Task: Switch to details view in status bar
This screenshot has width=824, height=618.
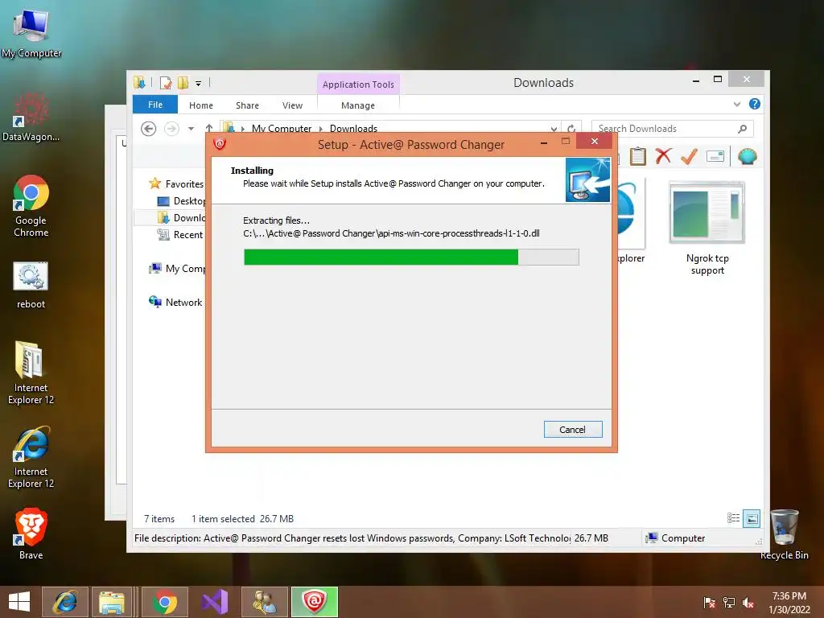Action: [x=733, y=518]
